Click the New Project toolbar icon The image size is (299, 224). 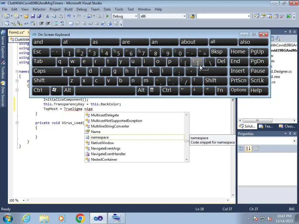7,16
